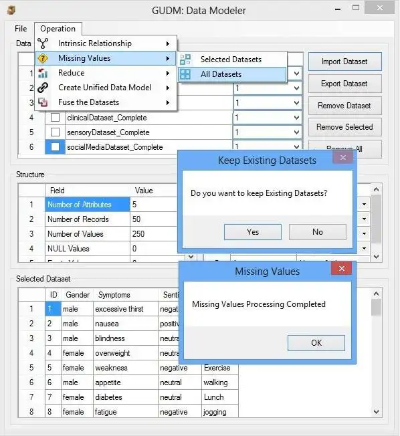
Task: Open dropdown on dataset row 2
Action: coord(296,88)
